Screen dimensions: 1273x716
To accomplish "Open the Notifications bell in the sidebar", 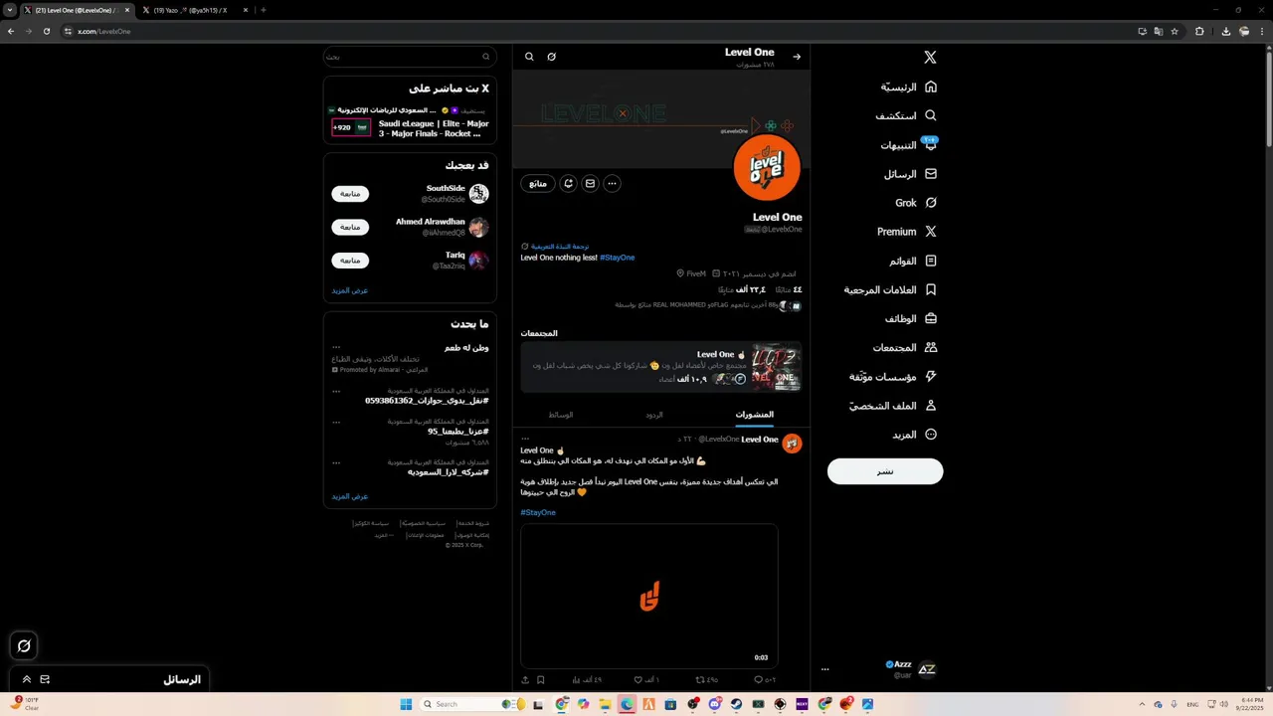I will pos(931,145).
